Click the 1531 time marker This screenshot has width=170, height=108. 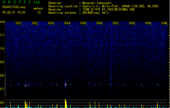(18, 23)
